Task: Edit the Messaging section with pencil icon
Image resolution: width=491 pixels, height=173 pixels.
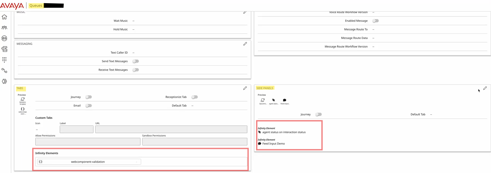Action: (x=245, y=44)
